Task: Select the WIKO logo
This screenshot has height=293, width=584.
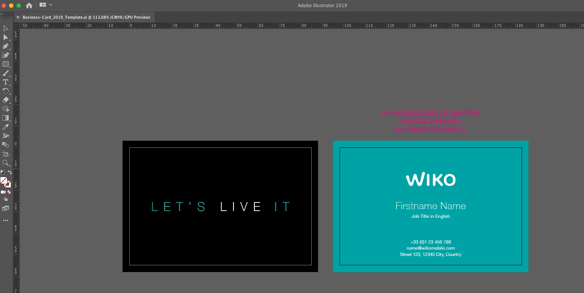Action: tap(431, 179)
